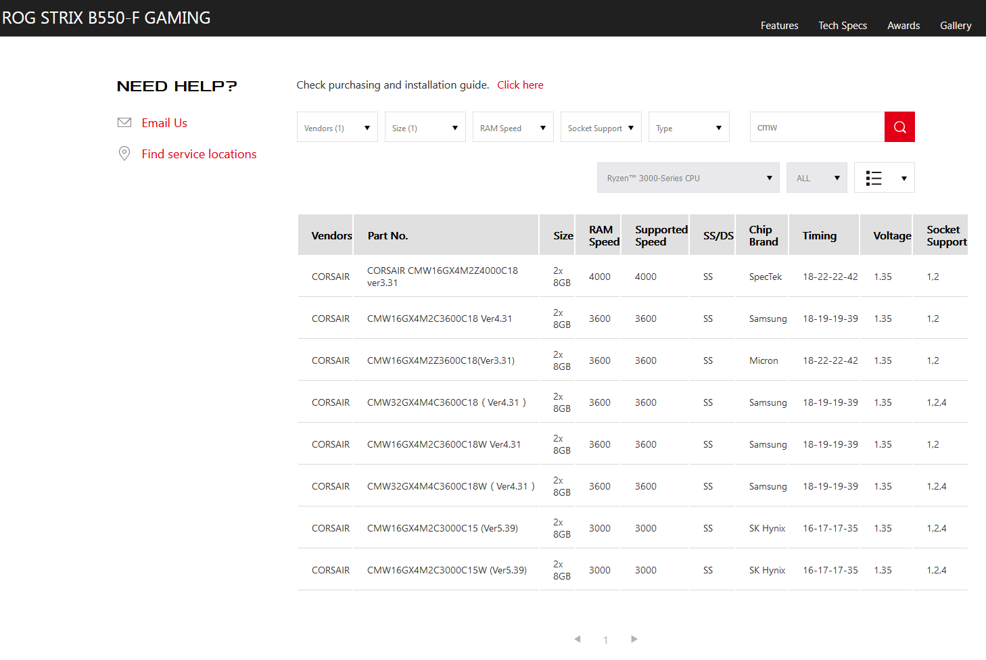Click the 'Click here' installation guide link
This screenshot has width=986, height=660.
pyautogui.click(x=520, y=85)
